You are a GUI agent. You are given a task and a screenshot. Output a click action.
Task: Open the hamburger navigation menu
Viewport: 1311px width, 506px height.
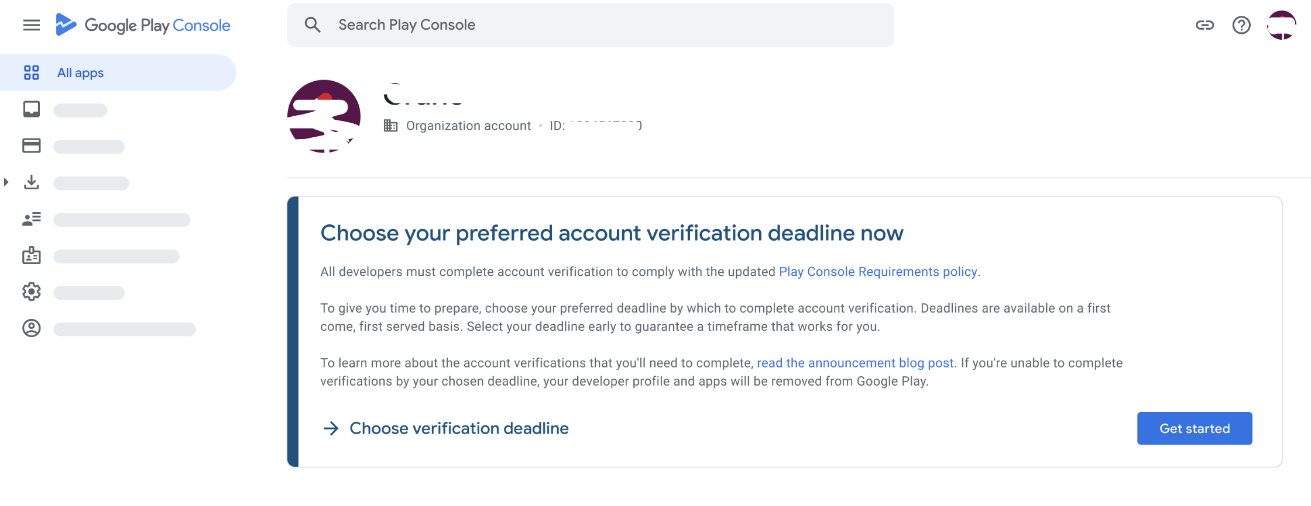(32, 25)
